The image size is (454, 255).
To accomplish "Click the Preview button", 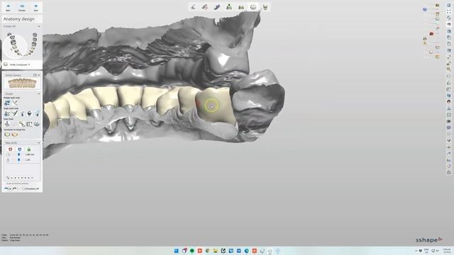I will click(x=22, y=7).
